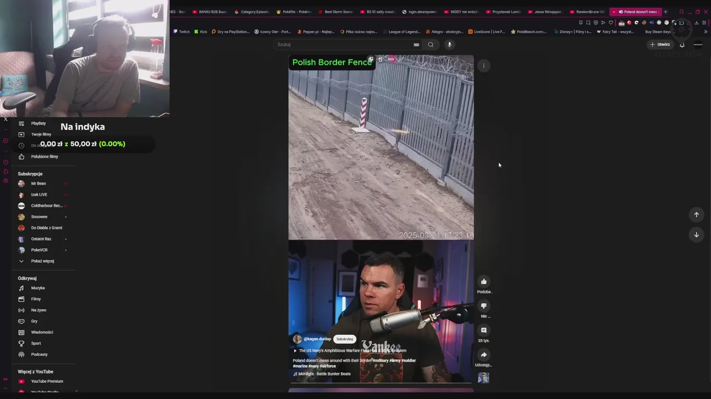Image resolution: width=711 pixels, height=399 pixels.
Task: Like the Short with thumbs-up icon
Action: (484, 282)
